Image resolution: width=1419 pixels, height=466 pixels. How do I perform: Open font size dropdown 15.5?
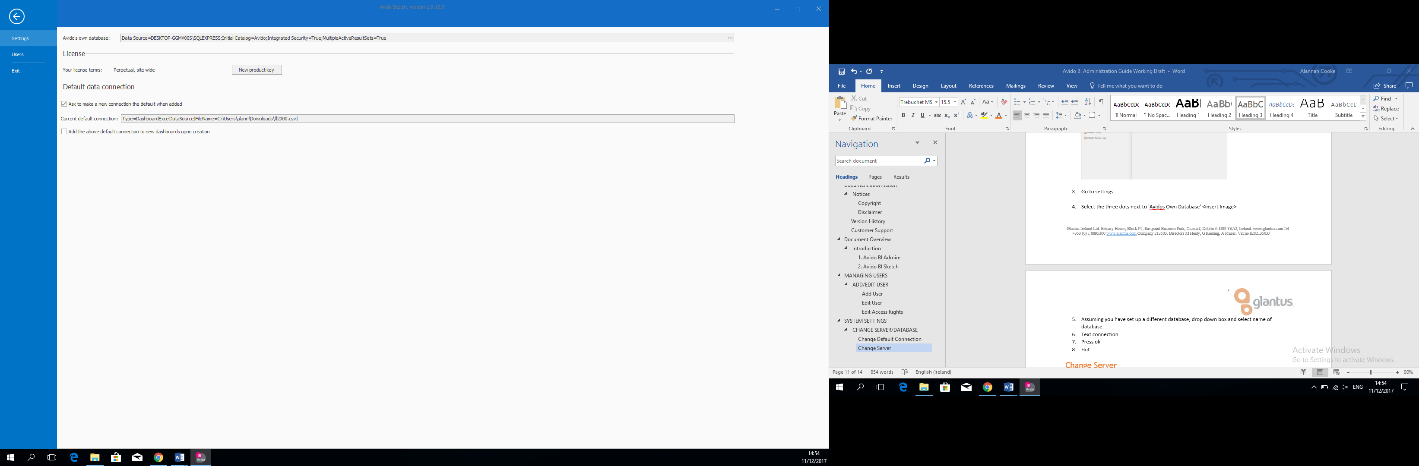[955, 102]
